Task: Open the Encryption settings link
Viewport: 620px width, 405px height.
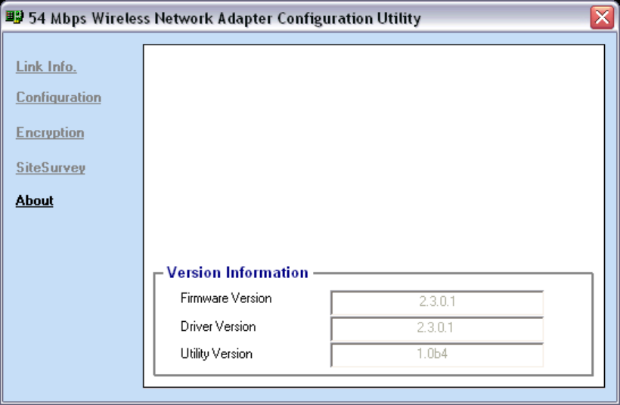Action: 50,133
